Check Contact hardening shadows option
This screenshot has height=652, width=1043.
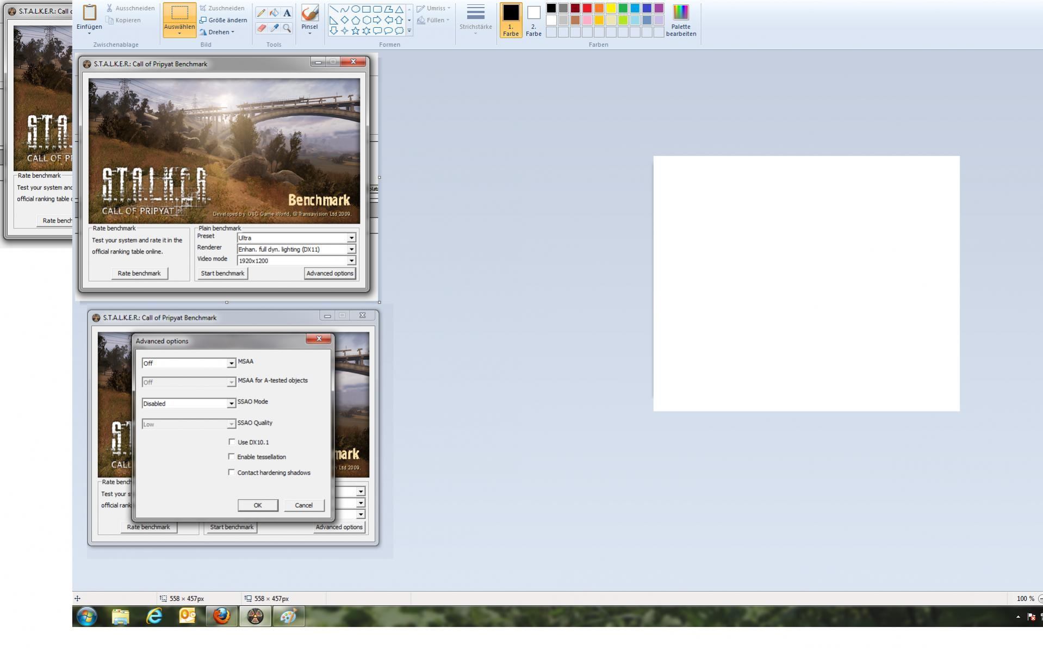(232, 473)
